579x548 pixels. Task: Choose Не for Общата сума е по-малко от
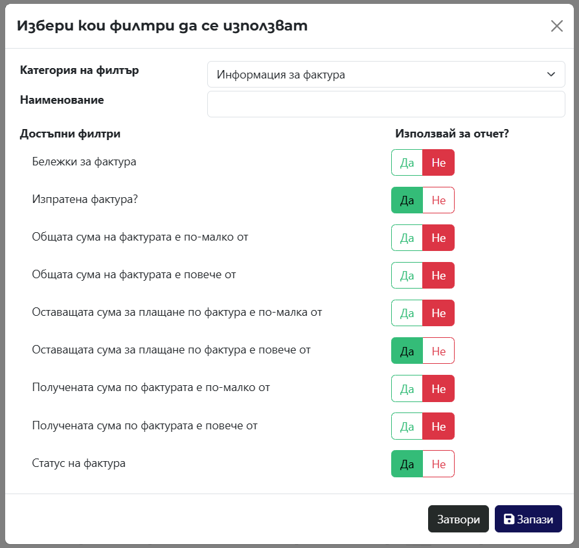click(438, 238)
